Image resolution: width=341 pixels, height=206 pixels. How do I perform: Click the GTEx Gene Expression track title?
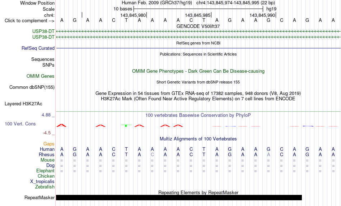point(198,94)
